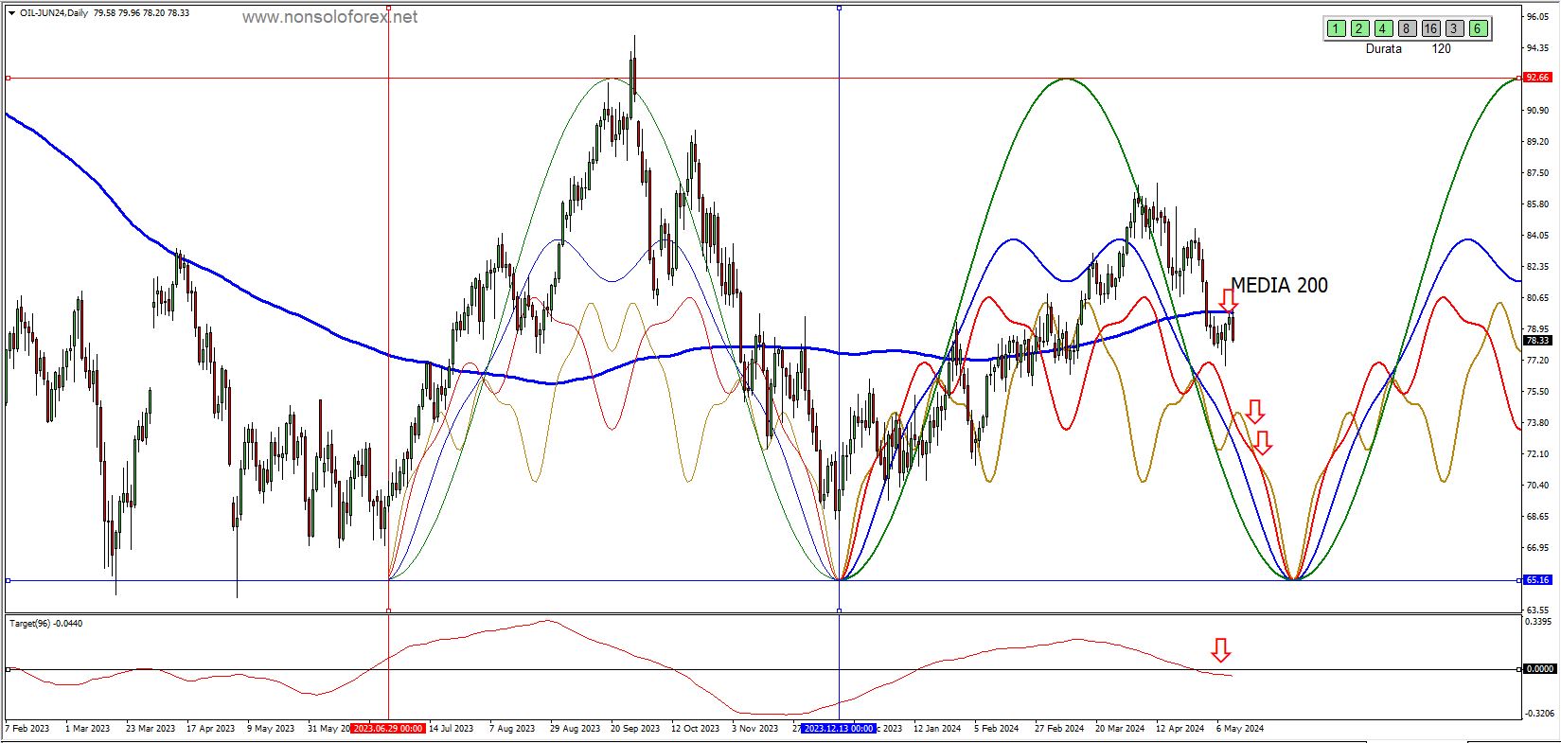Open the OIL-JUN24 chart dropdown arrow
Screen dimensions: 1561x743
pyautogui.click(x=11, y=13)
